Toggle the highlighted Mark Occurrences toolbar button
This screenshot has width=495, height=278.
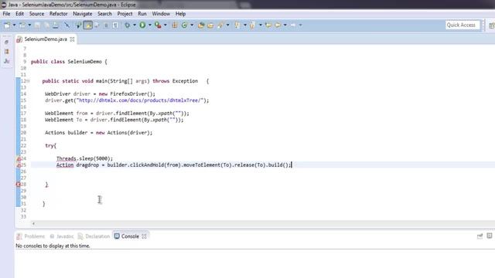click(87, 25)
